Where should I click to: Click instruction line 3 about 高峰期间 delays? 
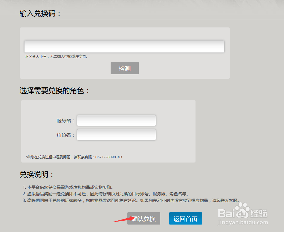(131, 200)
